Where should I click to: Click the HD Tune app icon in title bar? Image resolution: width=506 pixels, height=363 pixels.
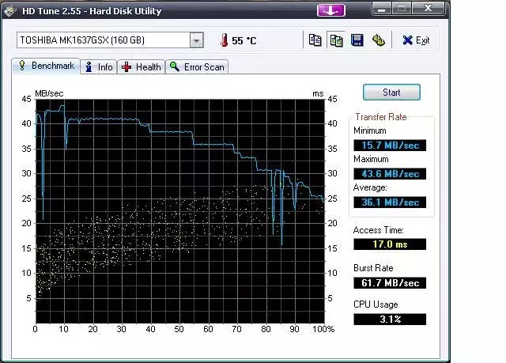point(10,10)
